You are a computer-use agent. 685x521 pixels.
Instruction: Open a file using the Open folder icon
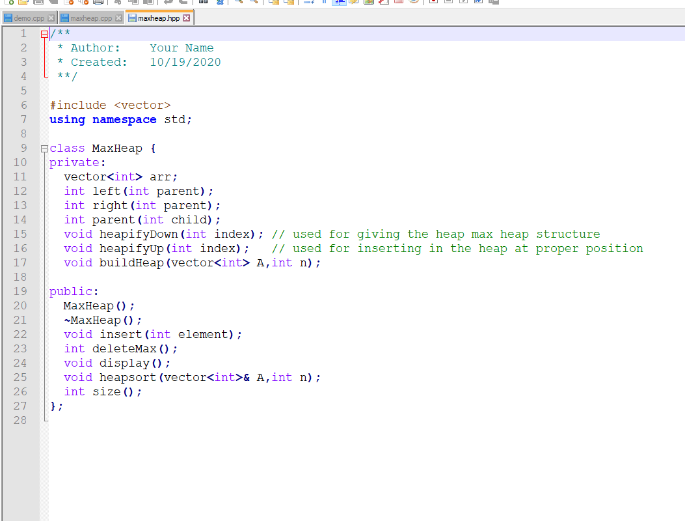(23, 3)
